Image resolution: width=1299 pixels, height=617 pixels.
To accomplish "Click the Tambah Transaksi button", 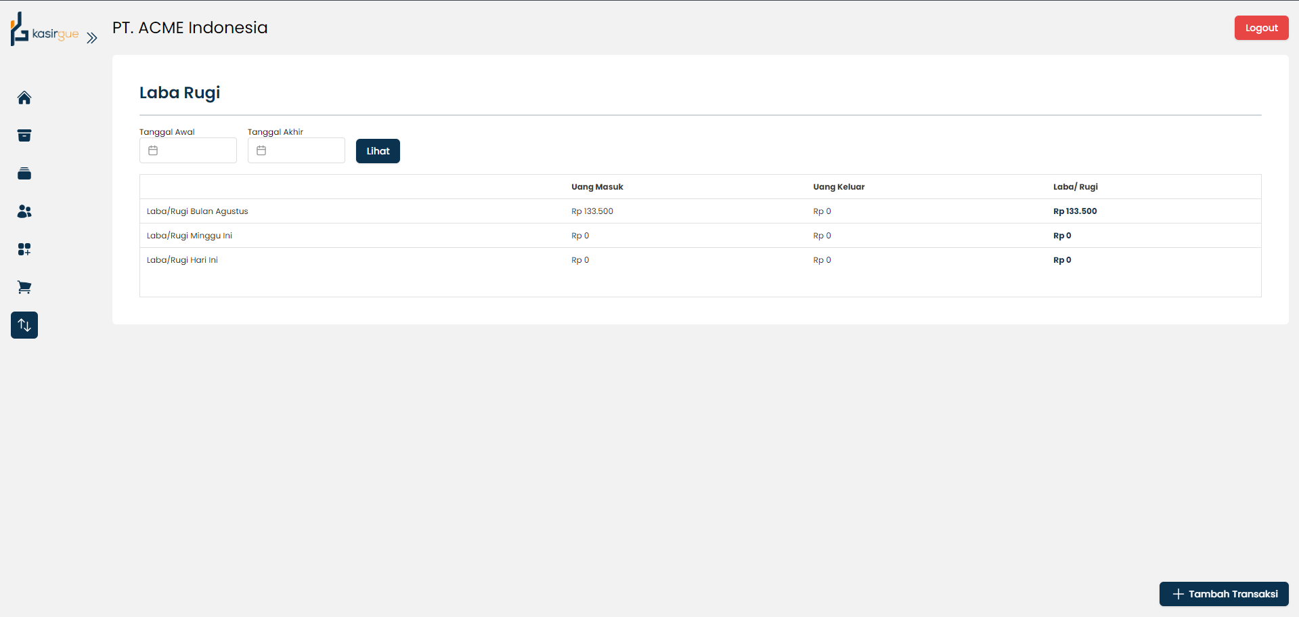I will (x=1224, y=594).
